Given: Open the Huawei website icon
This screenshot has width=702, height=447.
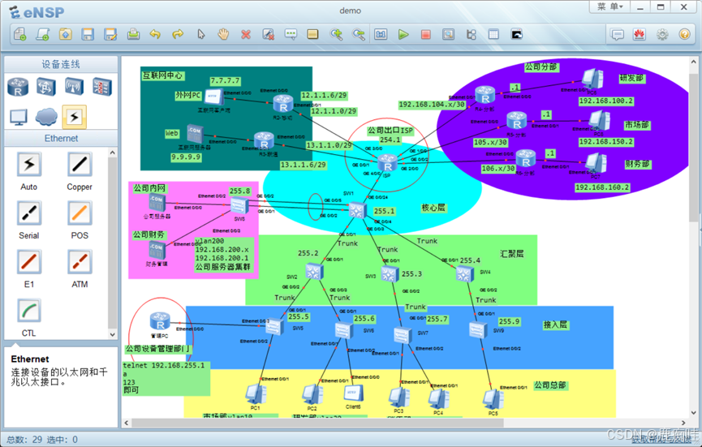Looking at the screenshot, I should click(x=640, y=35).
